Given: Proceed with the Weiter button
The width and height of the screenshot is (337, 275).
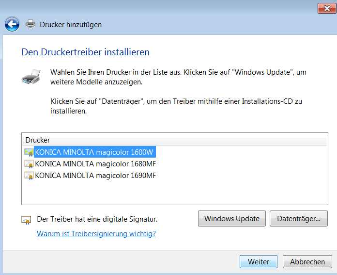Looking at the screenshot, I should pyautogui.click(x=259, y=261).
